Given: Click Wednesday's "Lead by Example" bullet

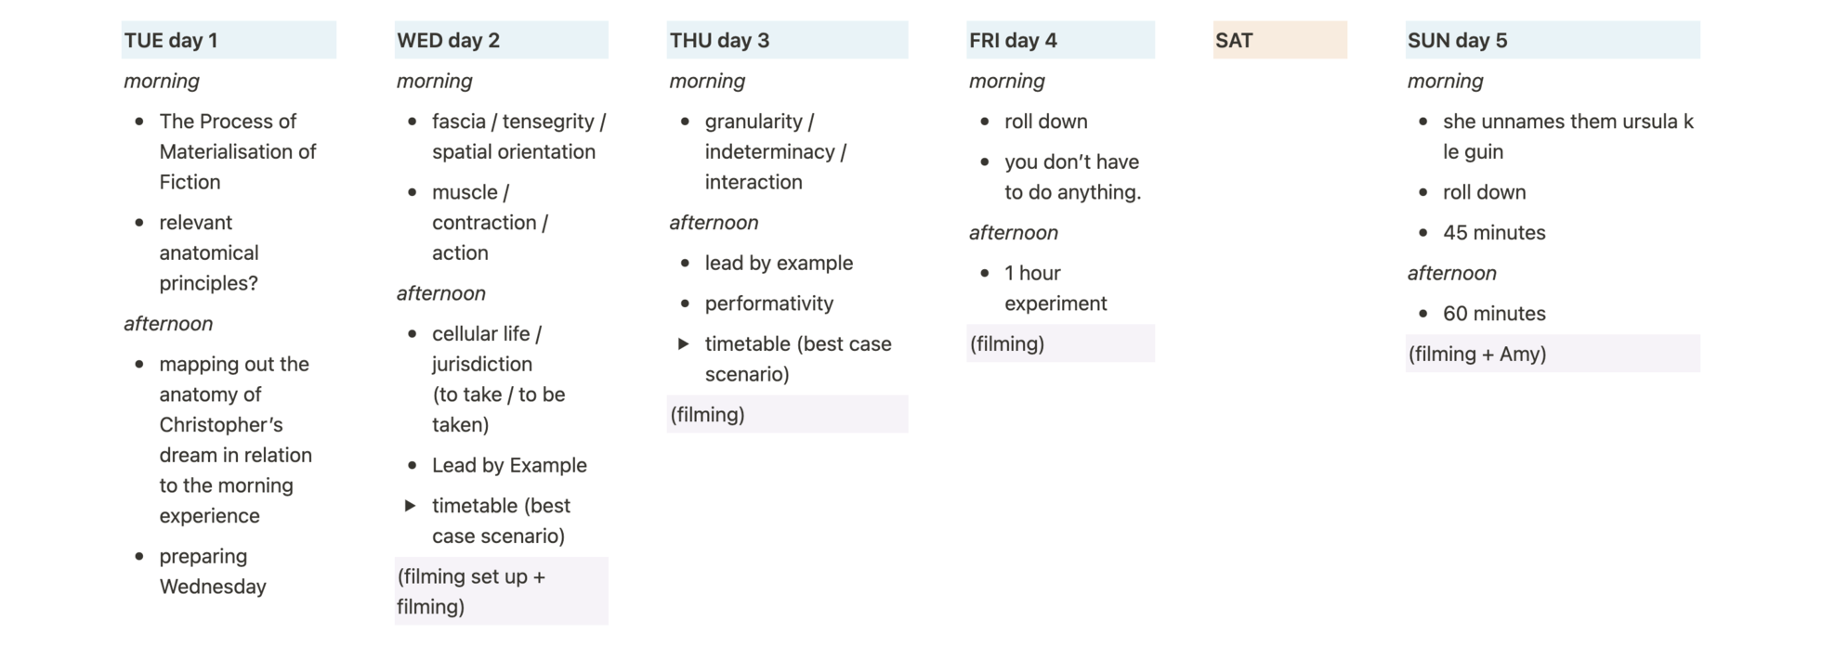Looking at the screenshot, I should coord(509,465).
